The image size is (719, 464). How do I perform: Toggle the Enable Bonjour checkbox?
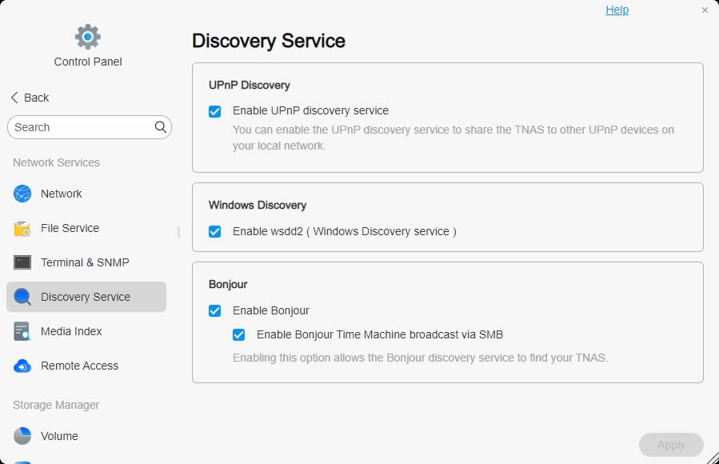tap(214, 310)
